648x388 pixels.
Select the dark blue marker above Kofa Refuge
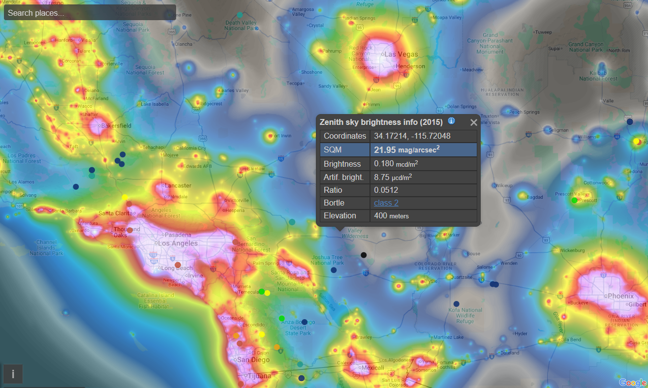click(456, 304)
